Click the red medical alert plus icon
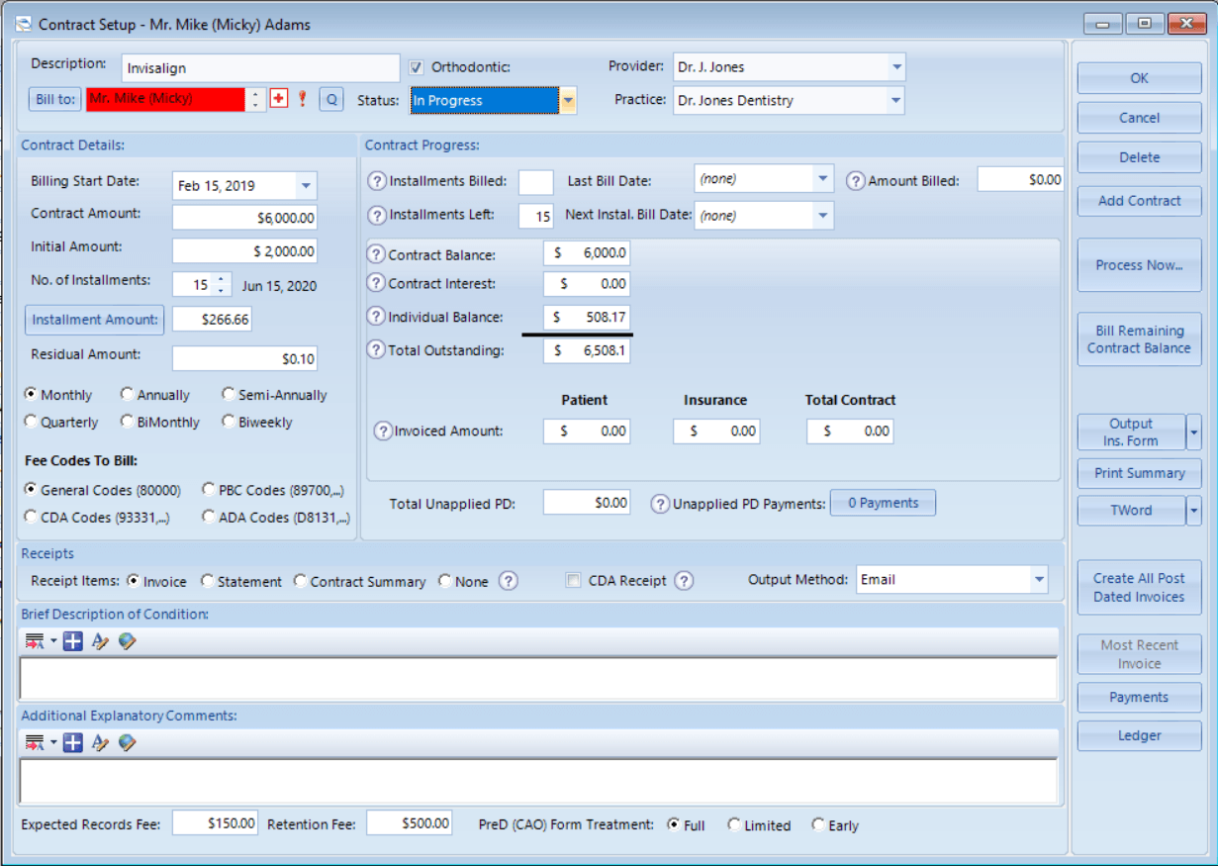Image resolution: width=1218 pixels, height=866 pixels. click(x=279, y=98)
